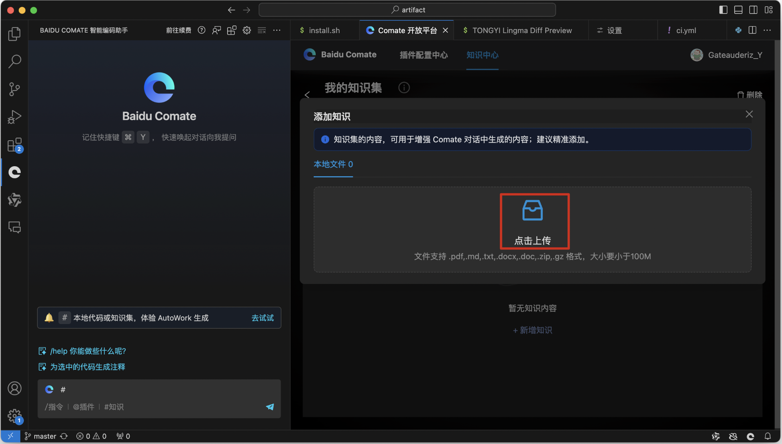Split the editor right

click(x=753, y=30)
